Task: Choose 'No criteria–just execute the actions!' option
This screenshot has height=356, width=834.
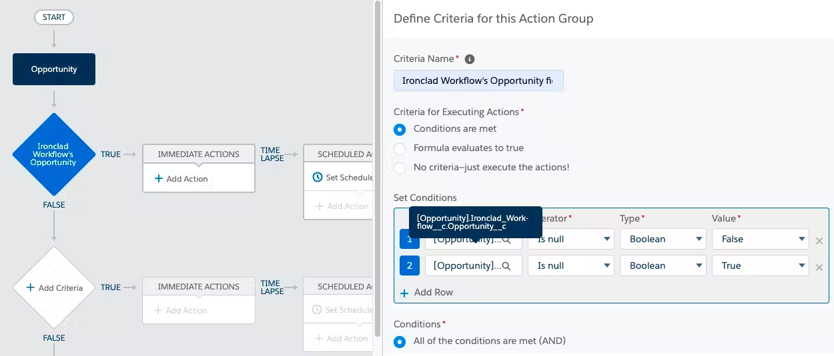Action: 400,168
